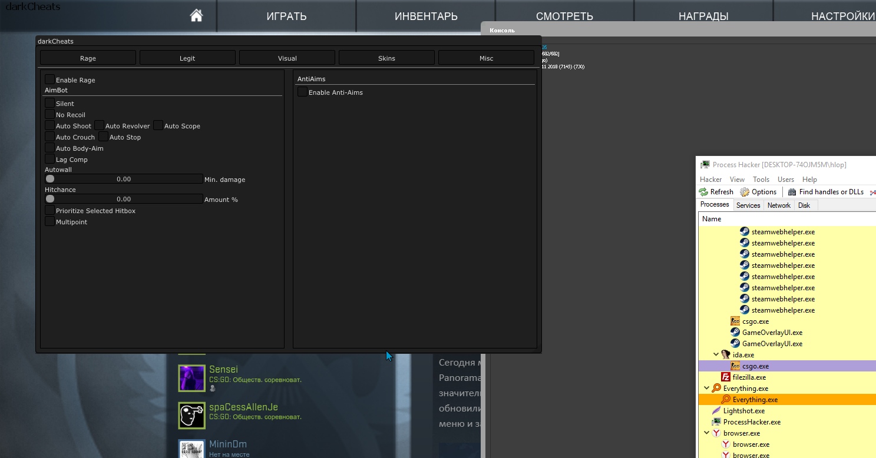Open Options gear in Process Hacker toolbar

pyautogui.click(x=745, y=192)
